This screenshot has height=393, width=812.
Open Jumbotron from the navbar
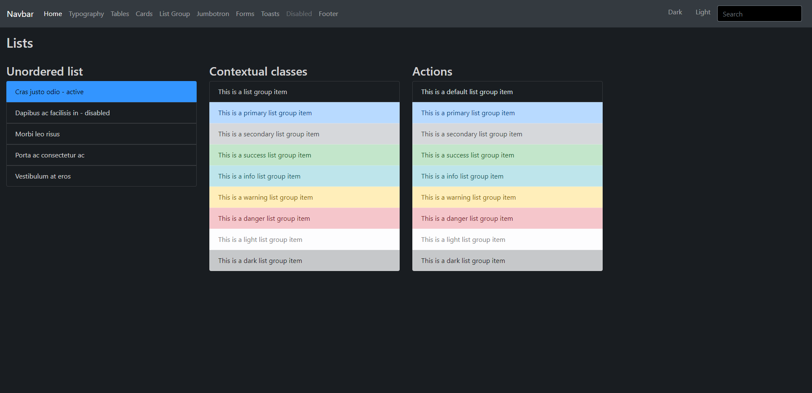click(x=213, y=14)
